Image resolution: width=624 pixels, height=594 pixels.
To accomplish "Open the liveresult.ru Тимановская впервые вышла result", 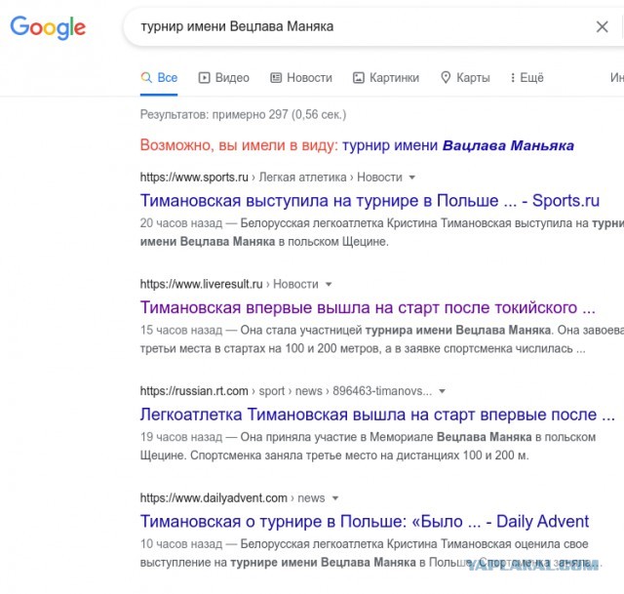I will click(x=368, y=307).
